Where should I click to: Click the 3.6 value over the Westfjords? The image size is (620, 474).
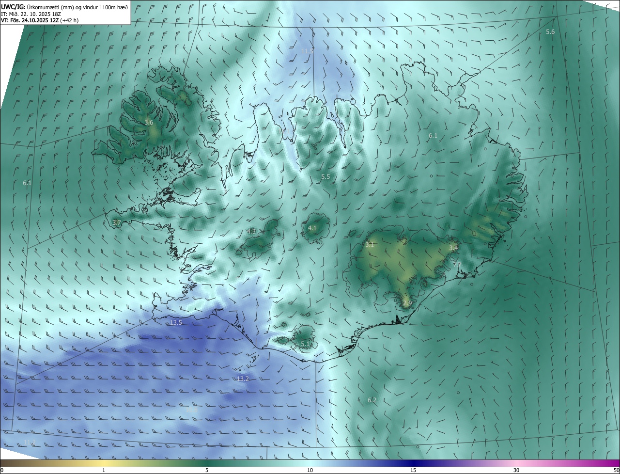click(149, 123)
